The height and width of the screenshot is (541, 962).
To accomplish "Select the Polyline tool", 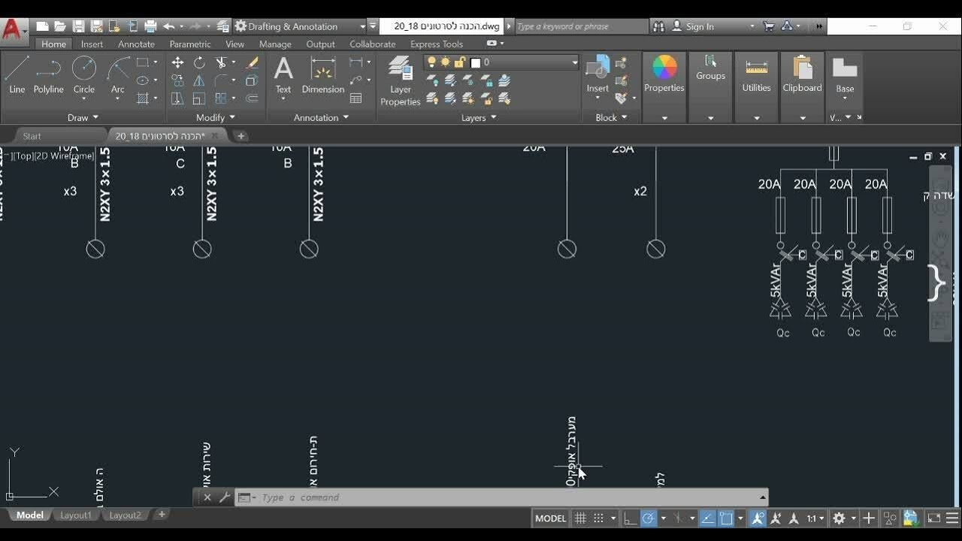I will (x=48, y=76).
